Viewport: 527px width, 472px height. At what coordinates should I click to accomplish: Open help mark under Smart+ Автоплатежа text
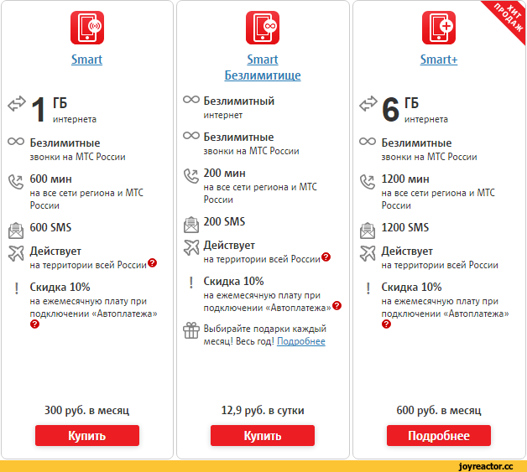click(386, 324)
